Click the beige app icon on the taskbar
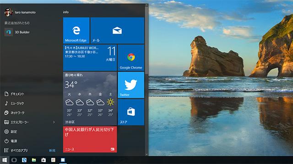The width and height of the screenshot is (293, 164). pos(53,160)
